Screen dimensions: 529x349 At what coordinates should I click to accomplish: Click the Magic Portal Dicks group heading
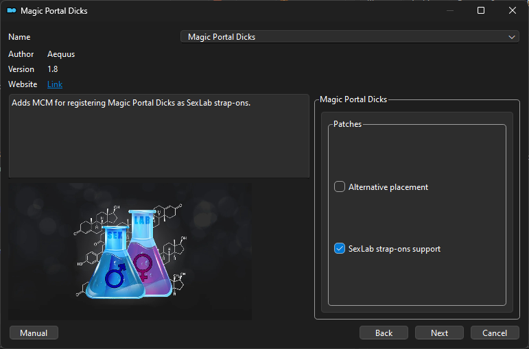353,99
